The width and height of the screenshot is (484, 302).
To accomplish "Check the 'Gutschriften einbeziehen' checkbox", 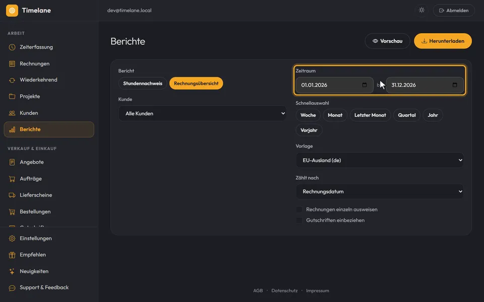I will coord(299,220).
